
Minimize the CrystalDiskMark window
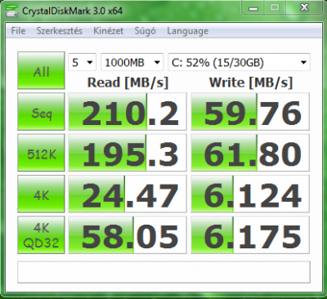(253, 8)
